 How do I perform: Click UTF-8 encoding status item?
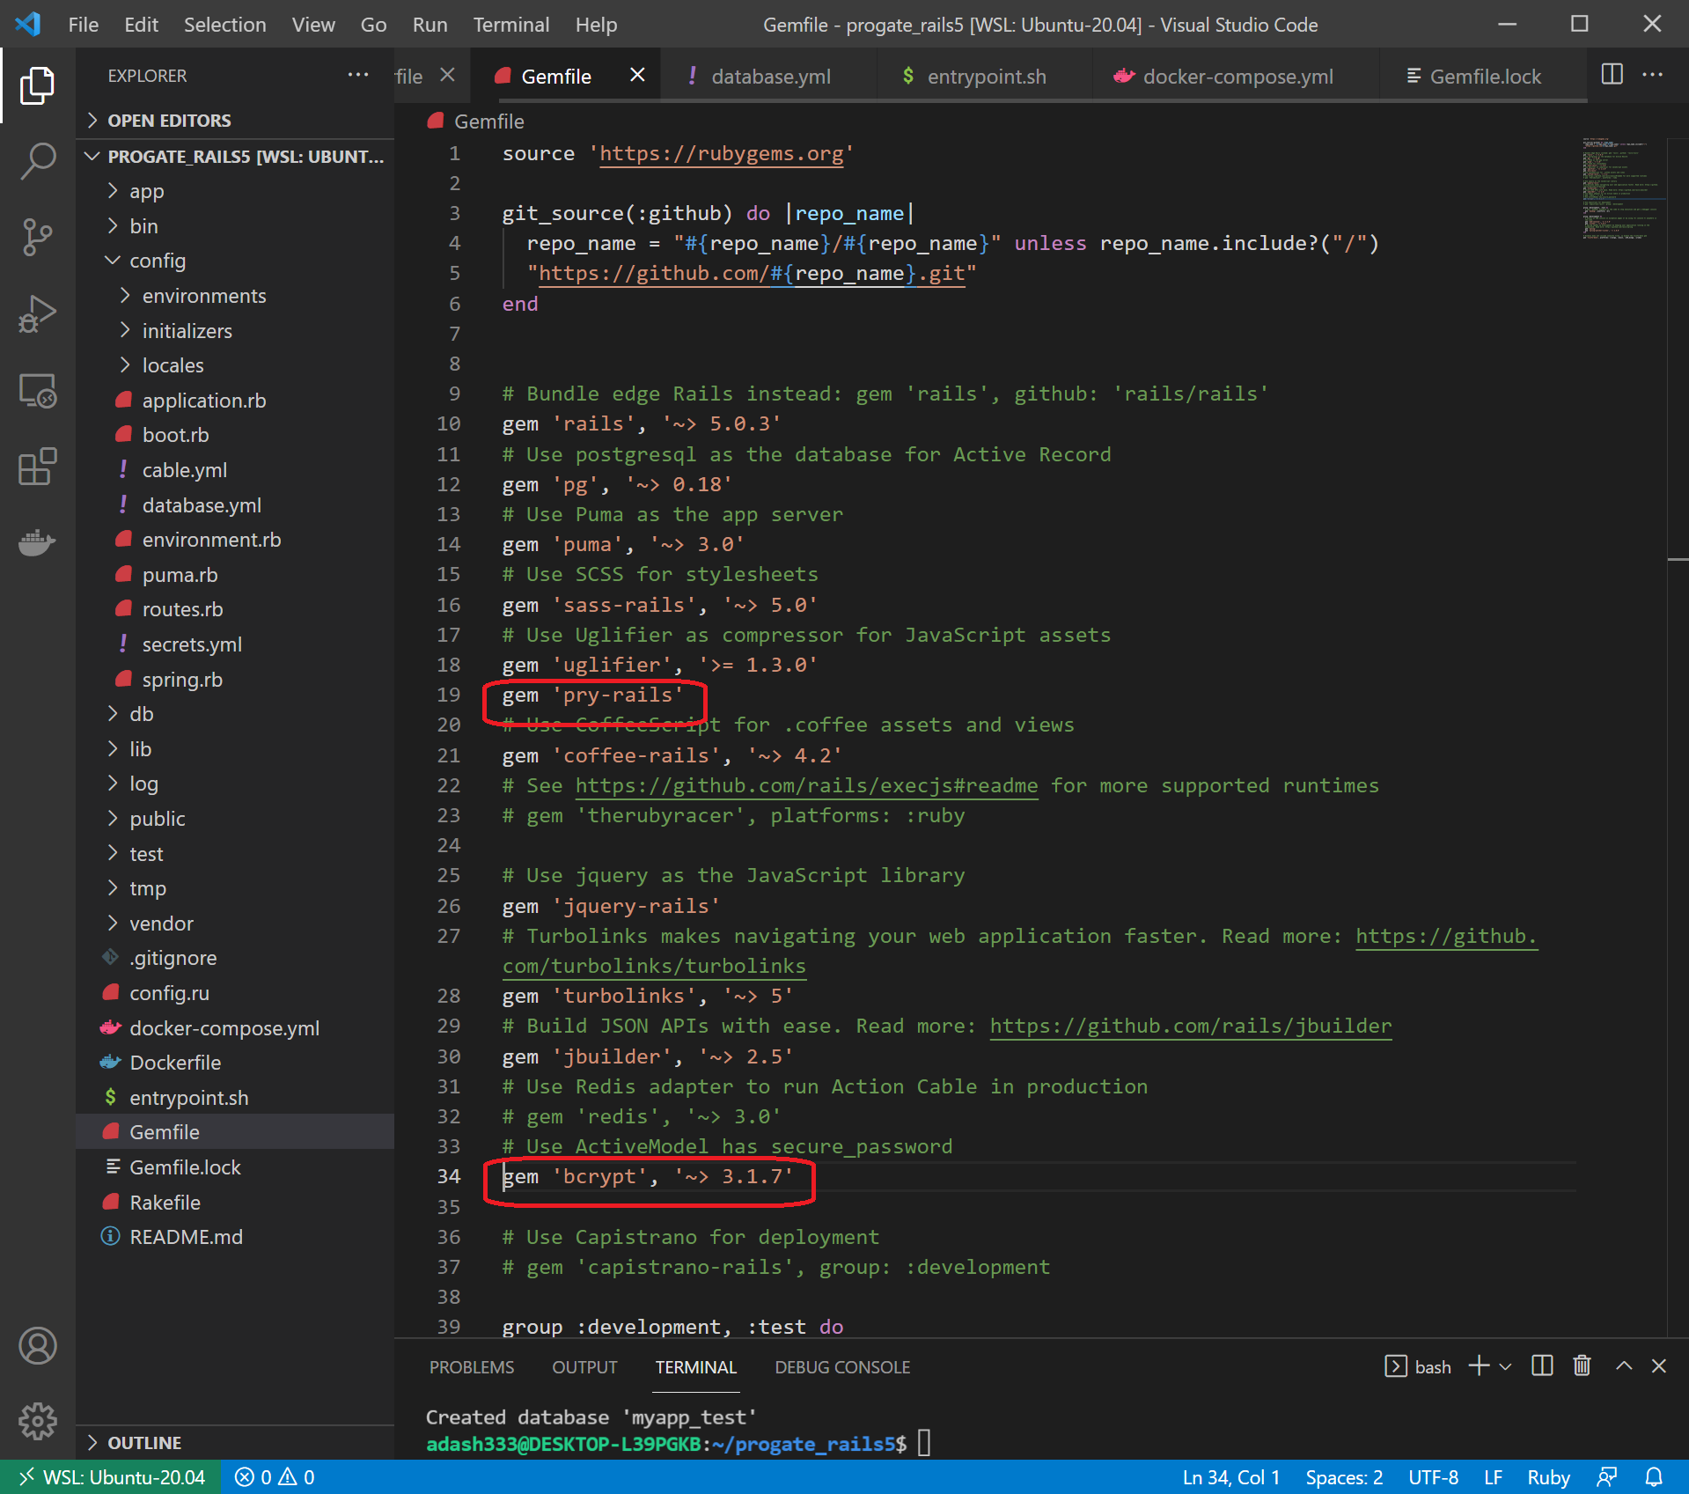[1433, 1477]
